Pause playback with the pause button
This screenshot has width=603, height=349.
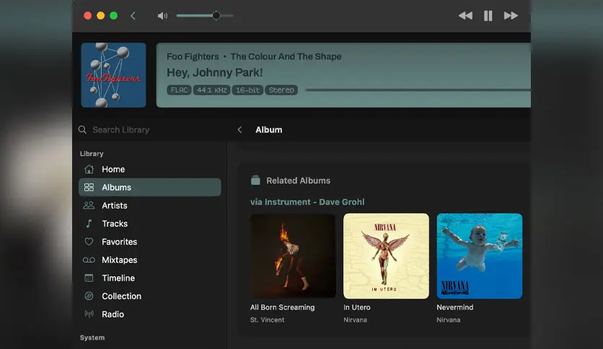[x=488, y=16]
